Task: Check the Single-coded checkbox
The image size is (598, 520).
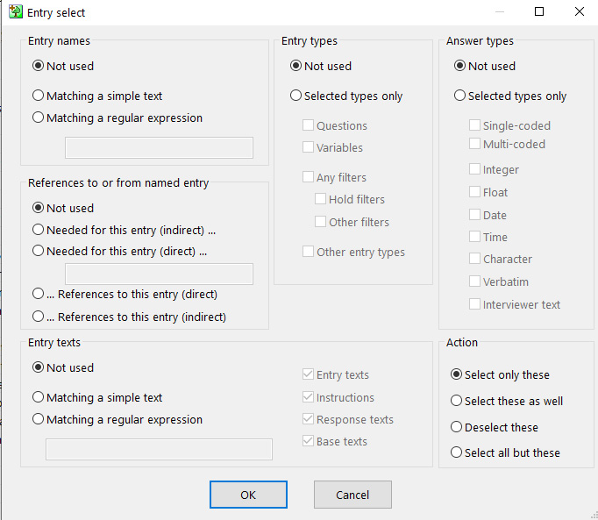Action: [474, 125]
